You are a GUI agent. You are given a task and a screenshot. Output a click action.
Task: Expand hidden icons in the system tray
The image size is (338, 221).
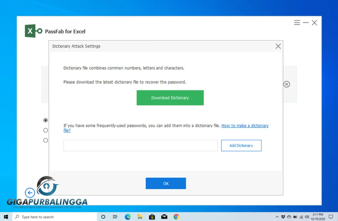(x=277, y=216)
